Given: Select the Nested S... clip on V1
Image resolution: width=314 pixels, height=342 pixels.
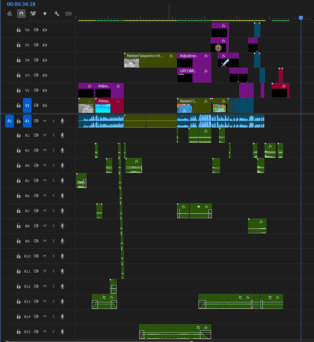Looking at the screenshot, I should [x=194, y=105].
